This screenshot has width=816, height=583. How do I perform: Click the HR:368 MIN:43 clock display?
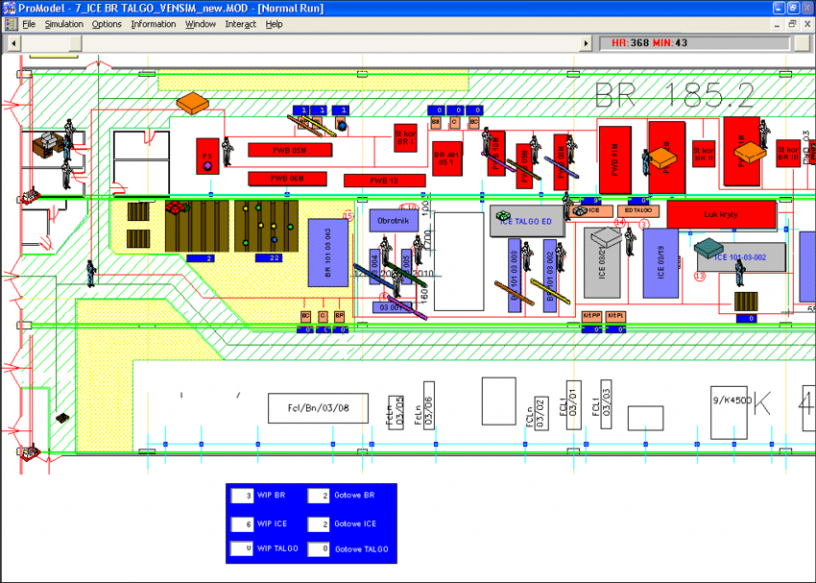[694, 43]
